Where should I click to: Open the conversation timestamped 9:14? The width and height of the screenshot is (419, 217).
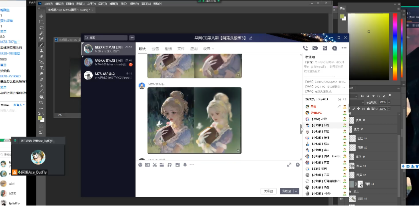[x=108, y=75]
